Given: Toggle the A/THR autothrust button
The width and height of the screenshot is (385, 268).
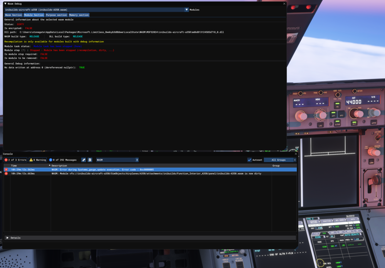Looking at the screenshot, I should pyautogui.click(x=337, y=123).
